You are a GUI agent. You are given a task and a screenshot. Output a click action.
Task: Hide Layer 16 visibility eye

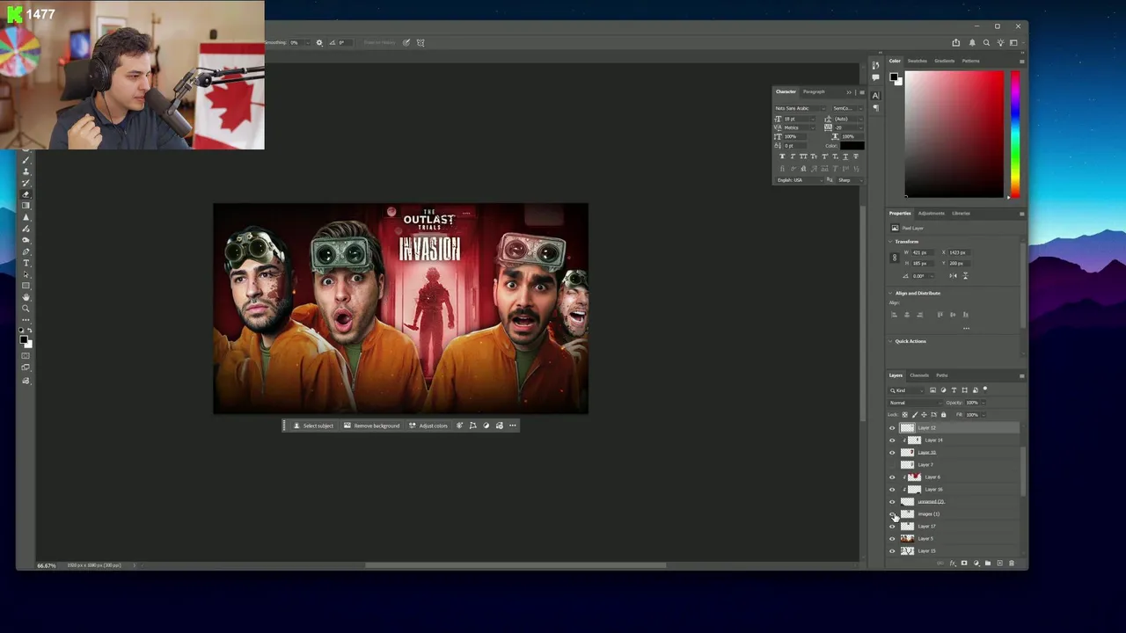pos(892,489)
